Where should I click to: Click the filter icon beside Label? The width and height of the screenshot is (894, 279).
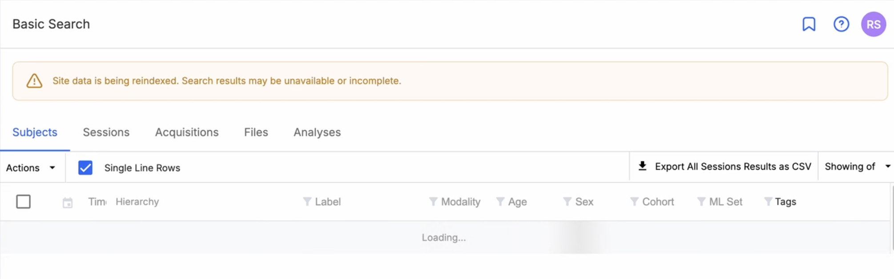[307, 202]
